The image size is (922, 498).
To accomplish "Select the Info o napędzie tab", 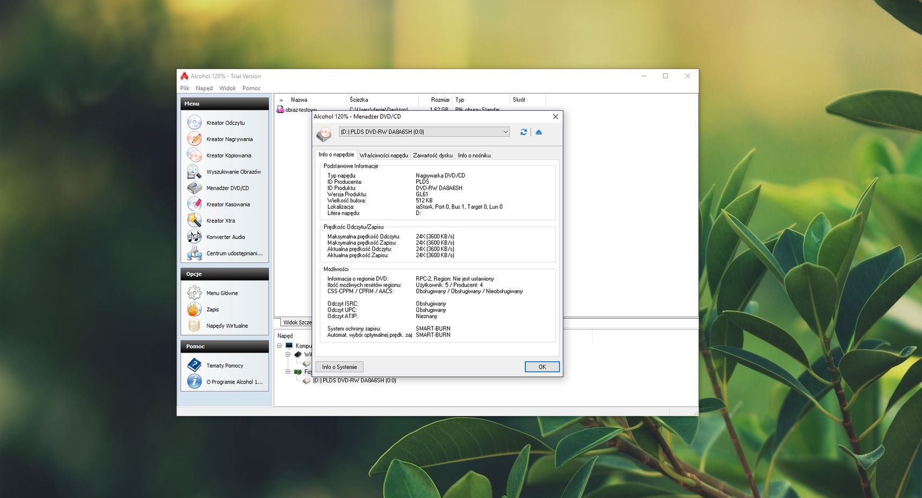I will (x=336, y=154).
